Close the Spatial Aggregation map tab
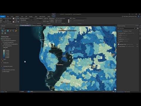141x106 pixels. point(30,25)
